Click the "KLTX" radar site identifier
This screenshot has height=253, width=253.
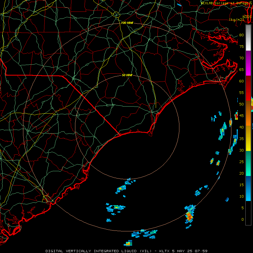tap(164, 251)
